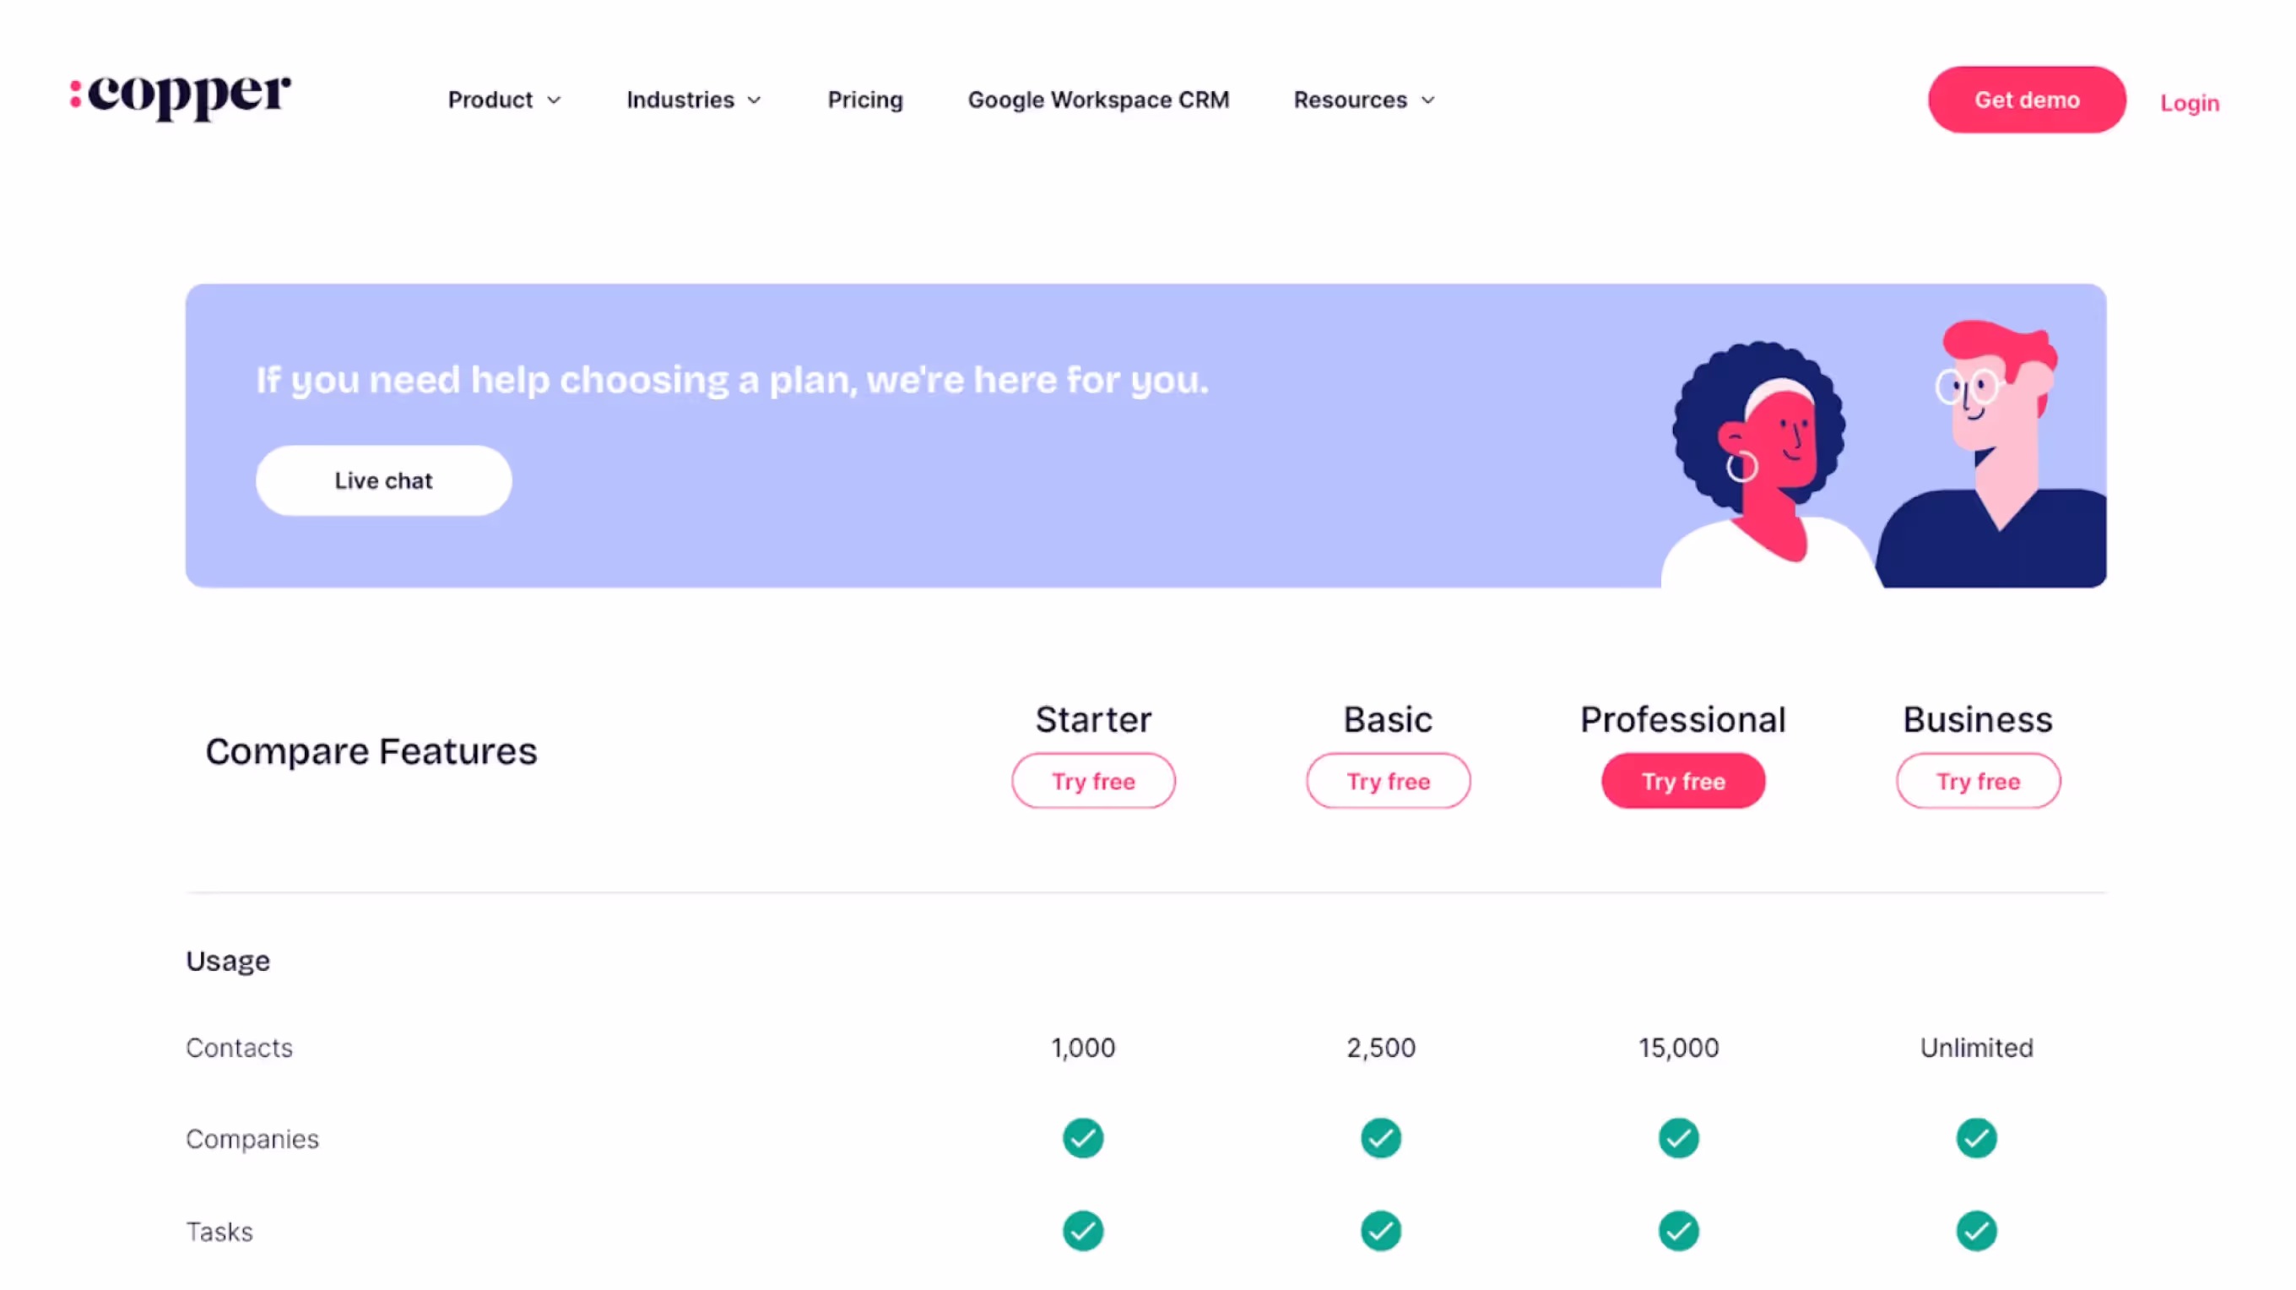Start a Live chat
Viewport: 2296px width, 1290px height.
(x=383, y=480)
